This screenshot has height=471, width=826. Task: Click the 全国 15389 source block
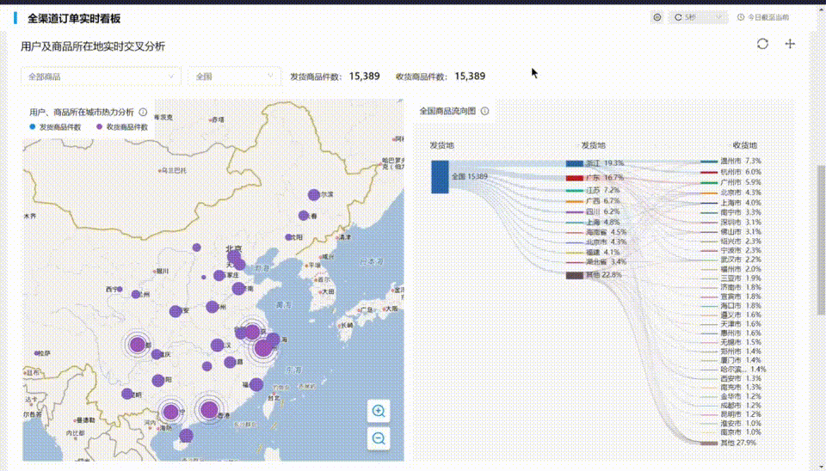(x=440, y=177)
